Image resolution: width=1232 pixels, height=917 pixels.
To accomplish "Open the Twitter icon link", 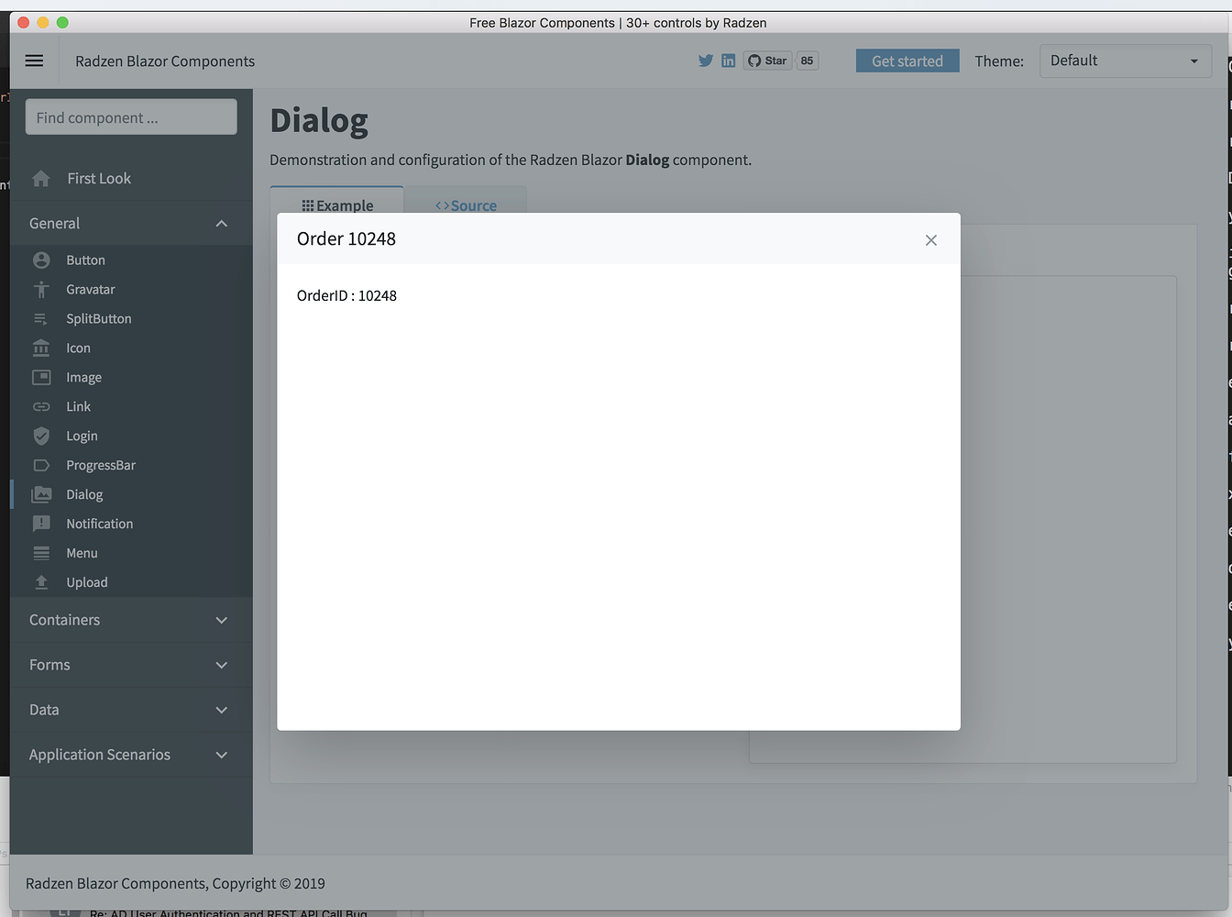I will pyautogui.click(x=706, y=61).
